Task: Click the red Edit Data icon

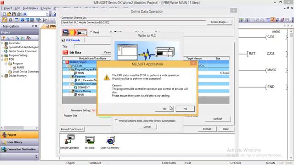Action: pyautogui.click(x=65, y=53)
